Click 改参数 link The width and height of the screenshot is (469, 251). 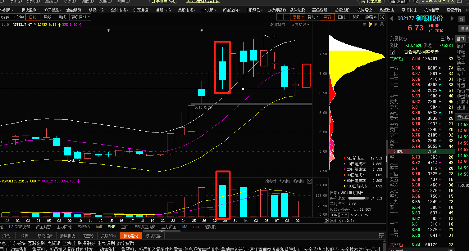[271, 181]
